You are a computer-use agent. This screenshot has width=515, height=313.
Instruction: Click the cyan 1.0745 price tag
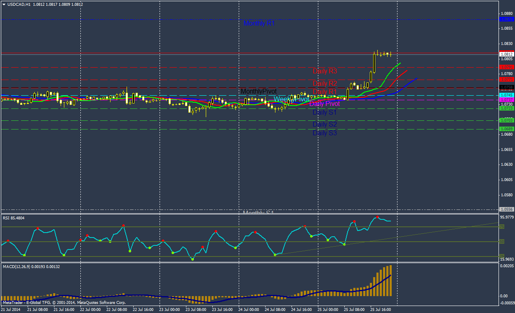pyautogui.click(x=506, y=95)
